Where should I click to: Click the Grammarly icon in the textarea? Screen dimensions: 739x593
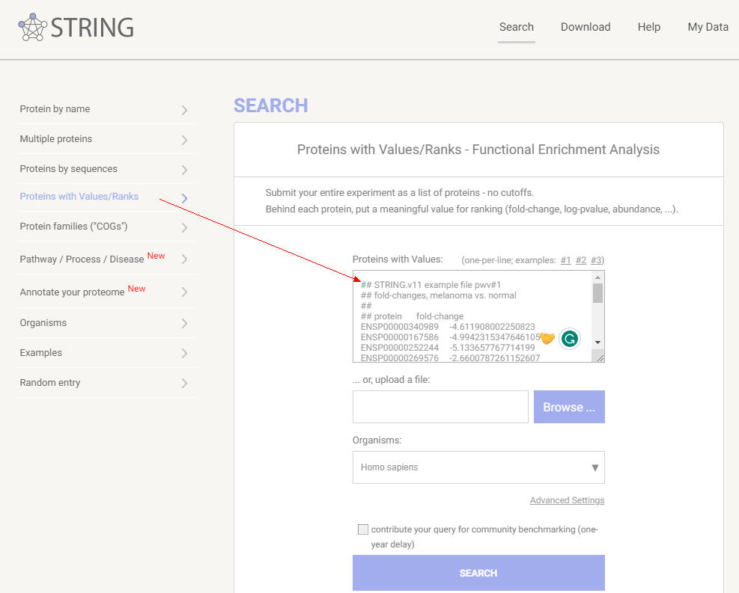(569, 339)
